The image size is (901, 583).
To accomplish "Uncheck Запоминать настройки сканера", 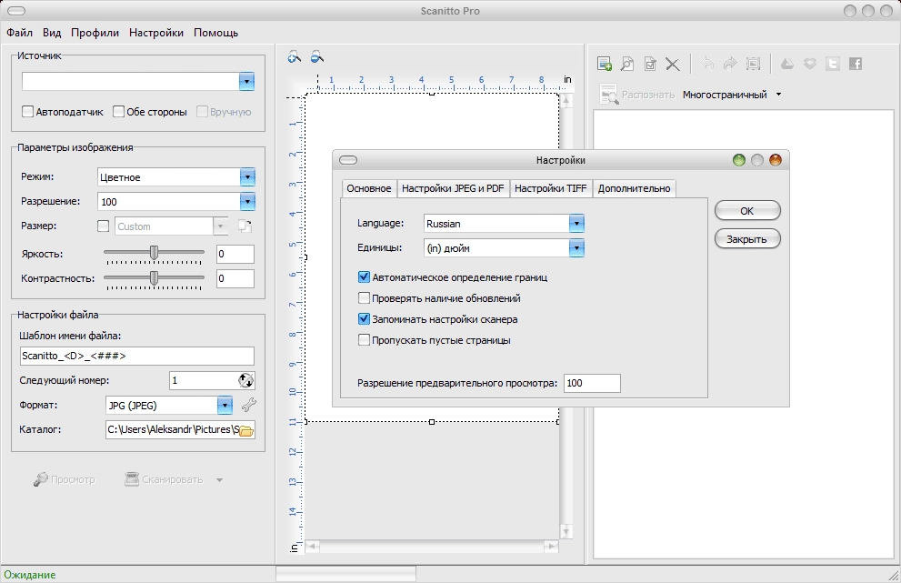I will tap(364, 318).
